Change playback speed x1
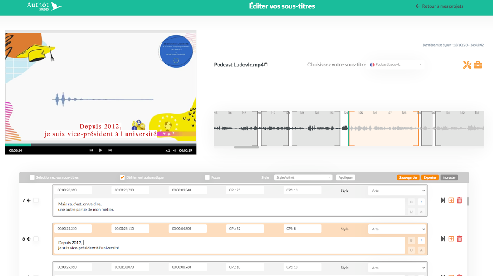The image size is (493, 277). tap(168, 150)
